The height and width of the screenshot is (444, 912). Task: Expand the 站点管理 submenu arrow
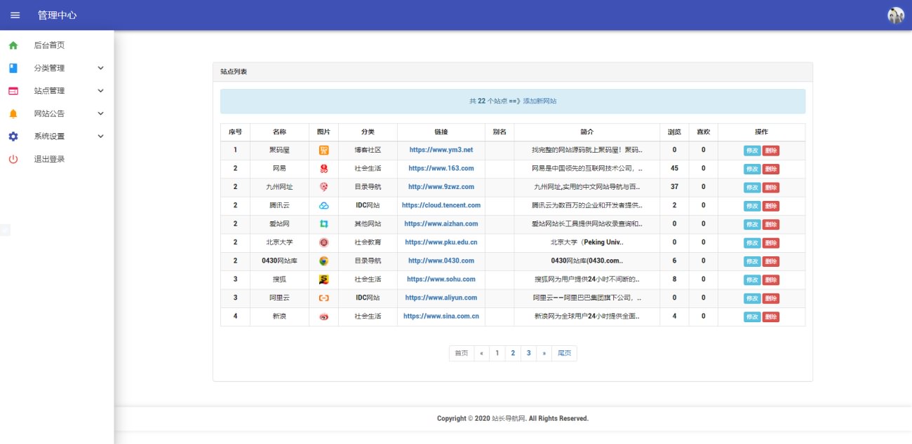click(x=100, y=91)
